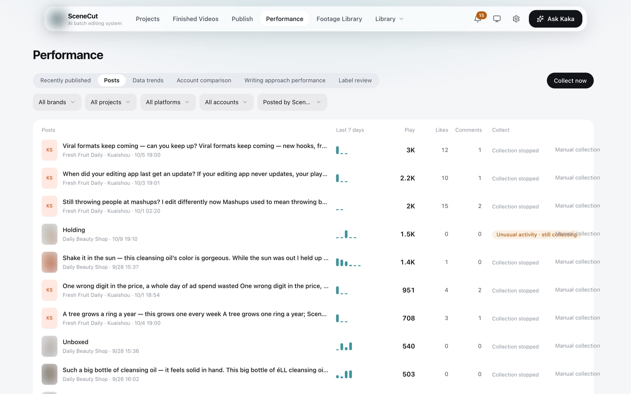Open Viral formats keep coming post title
Screen dimensions: 631x394
pos(195,146)
